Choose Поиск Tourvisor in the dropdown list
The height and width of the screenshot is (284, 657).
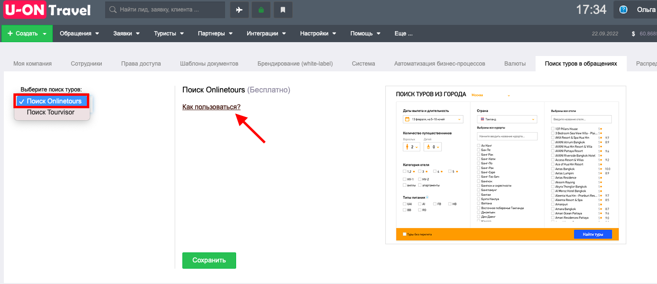click(51, 112)
